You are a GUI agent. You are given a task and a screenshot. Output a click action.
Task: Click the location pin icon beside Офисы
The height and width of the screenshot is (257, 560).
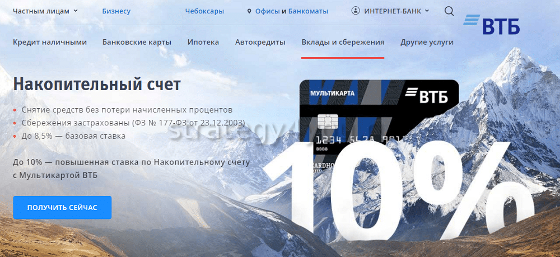click(249, 11)
